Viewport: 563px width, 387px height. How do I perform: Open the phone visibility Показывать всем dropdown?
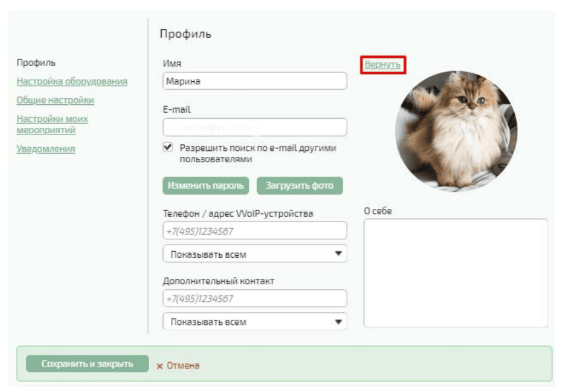pyautogui.click(x=254, y=254)
